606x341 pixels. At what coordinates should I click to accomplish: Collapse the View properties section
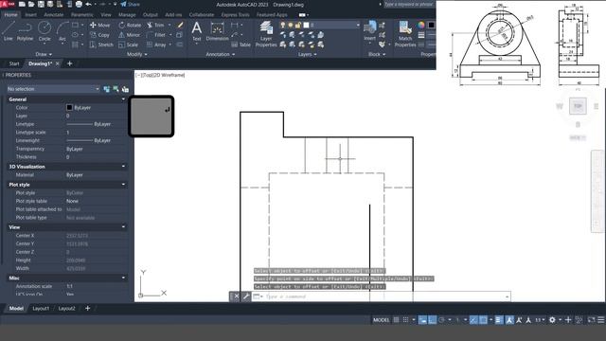pos(123,227)
